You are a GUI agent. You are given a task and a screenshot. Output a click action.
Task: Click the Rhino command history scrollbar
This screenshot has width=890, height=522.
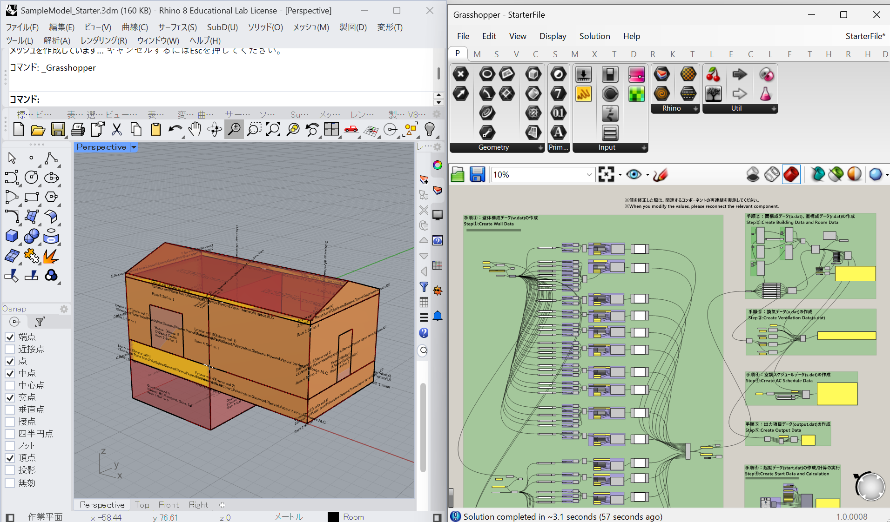438,73
